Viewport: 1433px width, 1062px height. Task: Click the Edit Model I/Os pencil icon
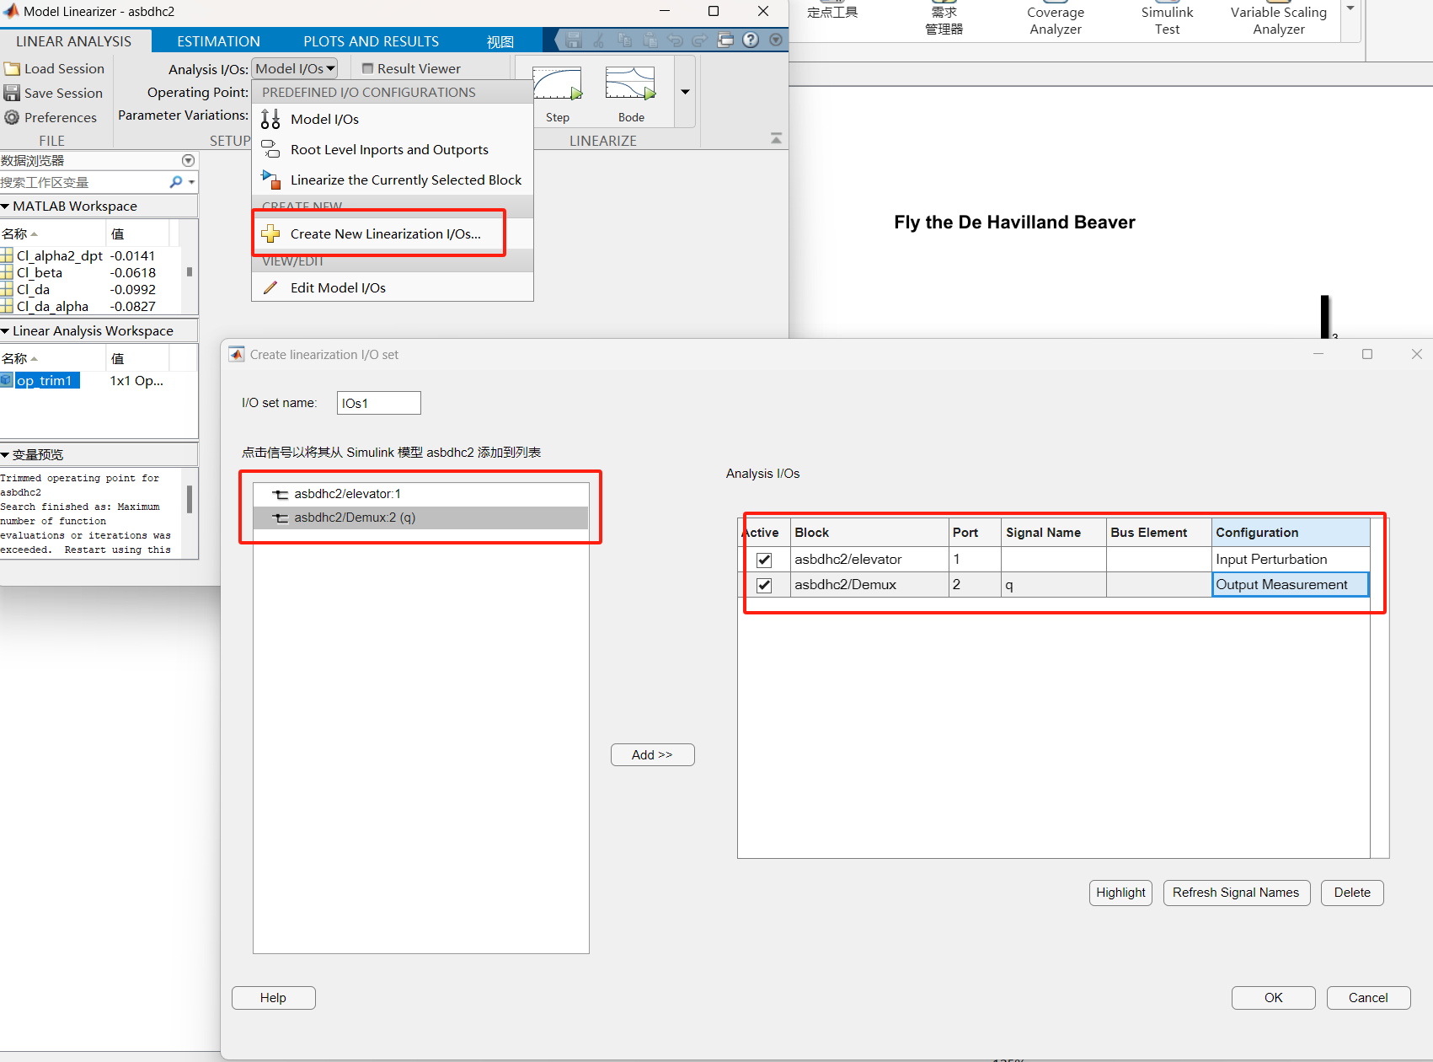coord(270,287)
